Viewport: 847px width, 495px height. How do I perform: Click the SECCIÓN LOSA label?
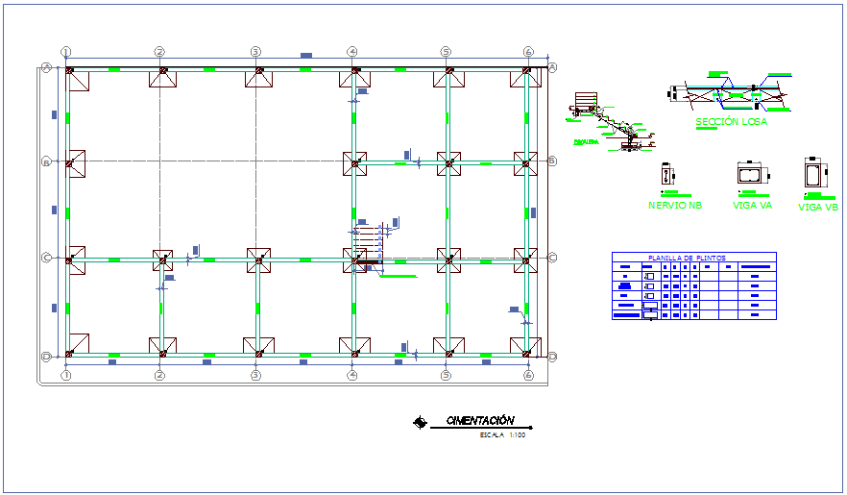731,122
